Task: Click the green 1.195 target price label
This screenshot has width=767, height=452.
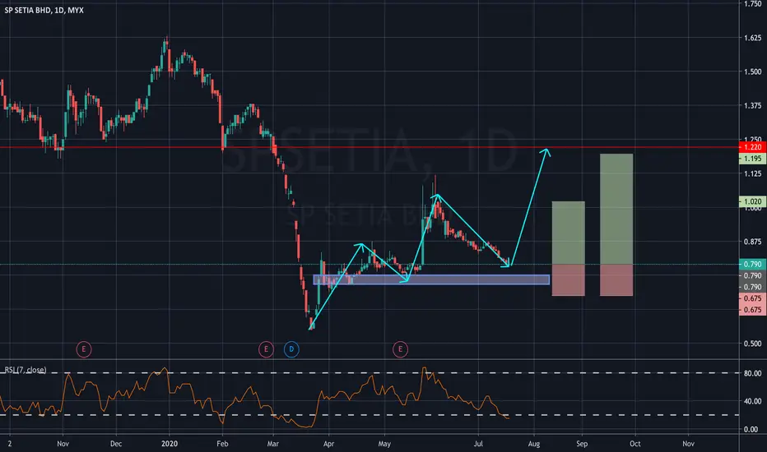Action: click(752, 159)
